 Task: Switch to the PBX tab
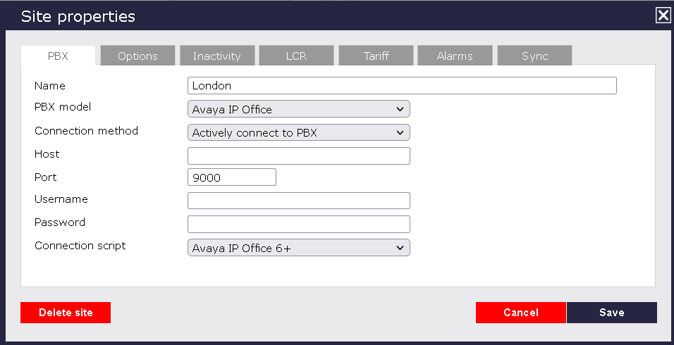click(x=58, y=56)
